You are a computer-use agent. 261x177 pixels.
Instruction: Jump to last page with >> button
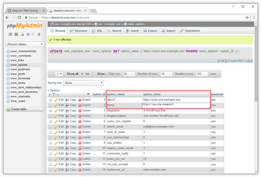coord(87,74)
